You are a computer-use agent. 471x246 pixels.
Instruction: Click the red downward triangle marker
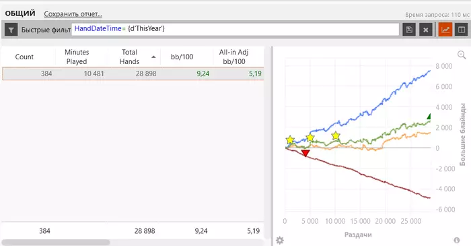pyautogui.click(x=305, y=154)
